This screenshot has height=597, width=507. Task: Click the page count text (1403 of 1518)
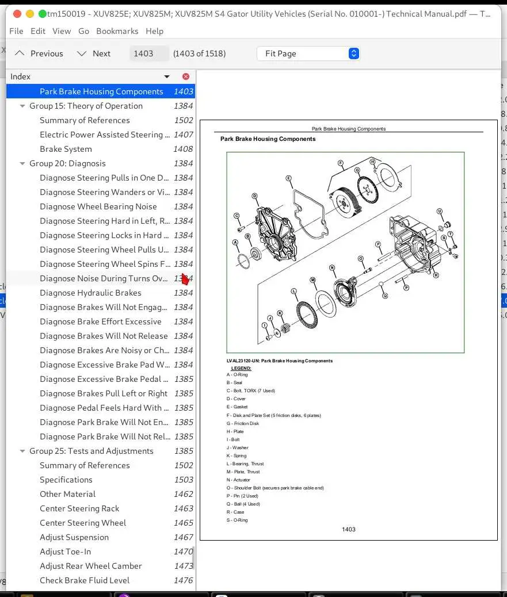[199, 53]
